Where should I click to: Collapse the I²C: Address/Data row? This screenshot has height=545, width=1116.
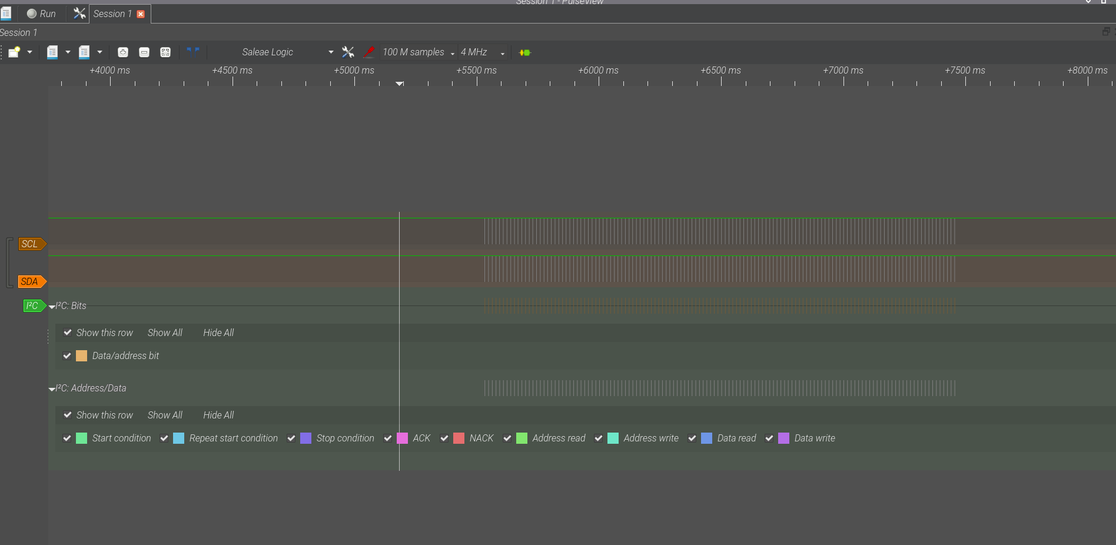click(x=52, y=389)
